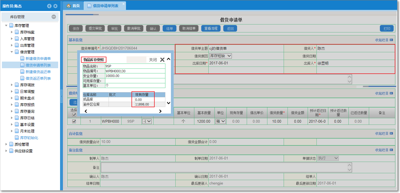Click the collapse icon next to 基本信息 收起栏目

coord(391,40)
